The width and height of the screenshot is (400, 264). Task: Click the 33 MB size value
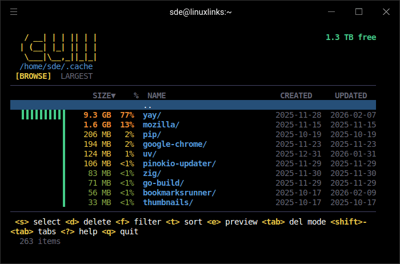(x=100, y=202)
